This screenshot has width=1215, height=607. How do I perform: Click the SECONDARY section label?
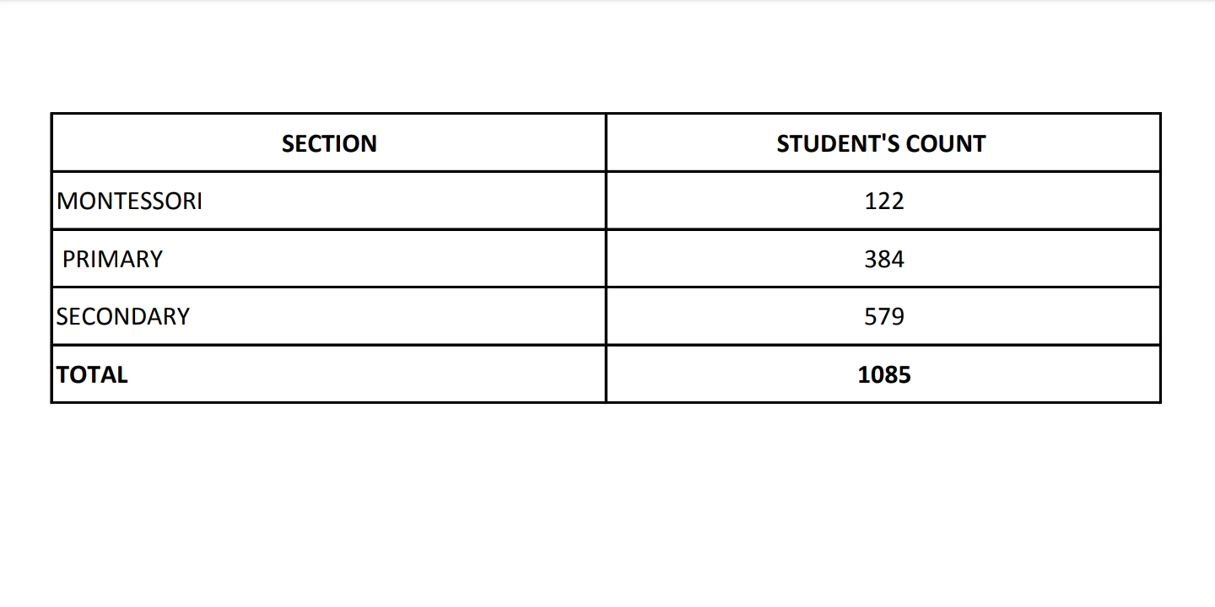click(123, 316)
